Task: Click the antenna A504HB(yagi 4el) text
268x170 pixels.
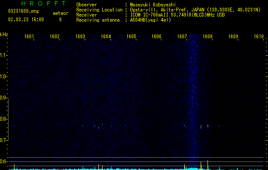Action: point(150,20)
